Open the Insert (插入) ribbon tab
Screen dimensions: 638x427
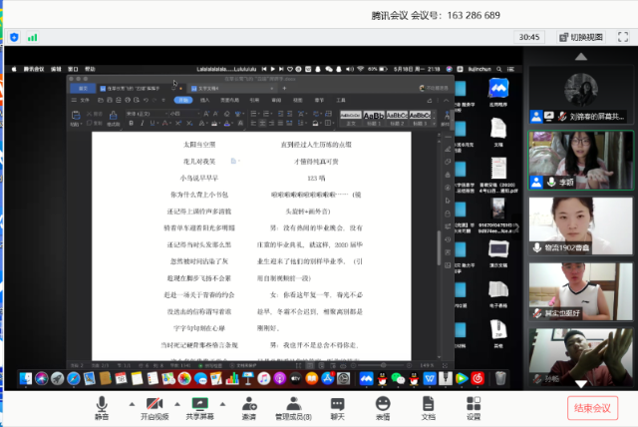tap(205, 100)
